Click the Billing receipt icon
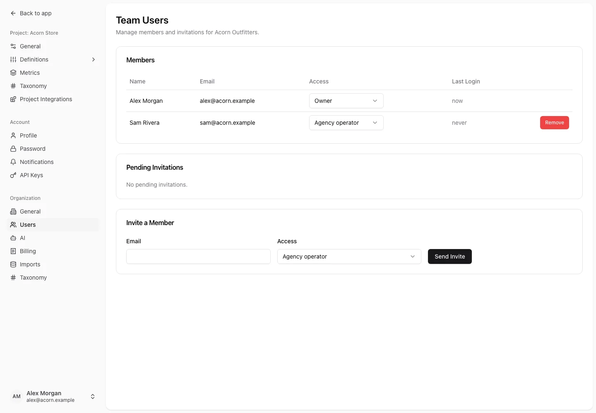 13,251
